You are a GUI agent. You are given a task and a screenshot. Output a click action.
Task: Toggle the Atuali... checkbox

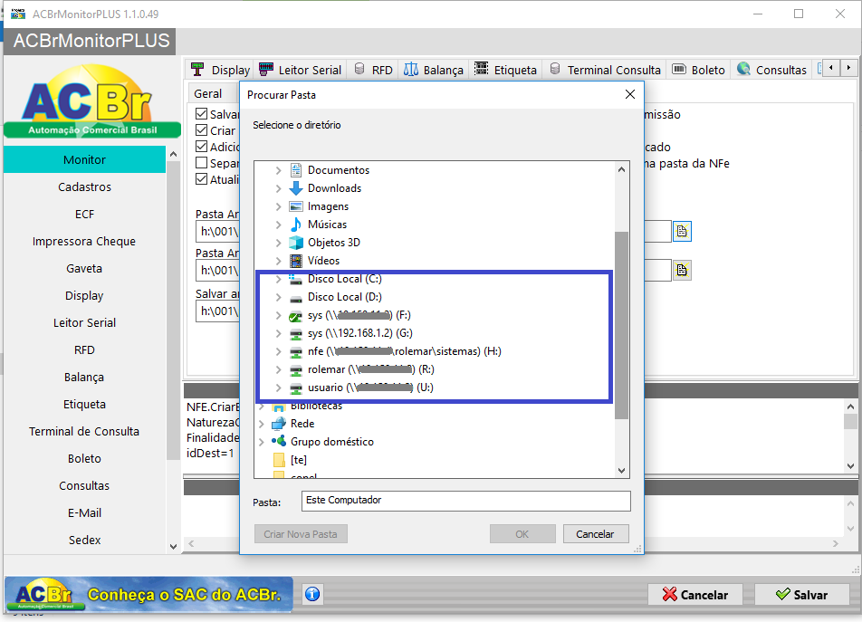coord(202,179)
